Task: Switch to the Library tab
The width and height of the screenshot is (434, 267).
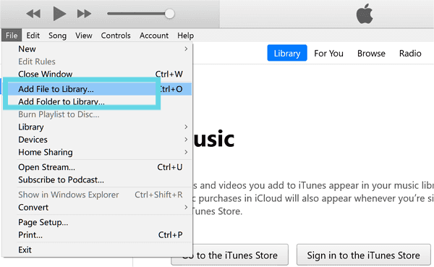Action: [x=287, y=53]
